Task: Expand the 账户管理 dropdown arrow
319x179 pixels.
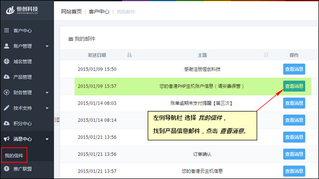Action: point(47,46)
